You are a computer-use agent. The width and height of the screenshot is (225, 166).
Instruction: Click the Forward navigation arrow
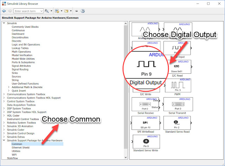[10, 11]
